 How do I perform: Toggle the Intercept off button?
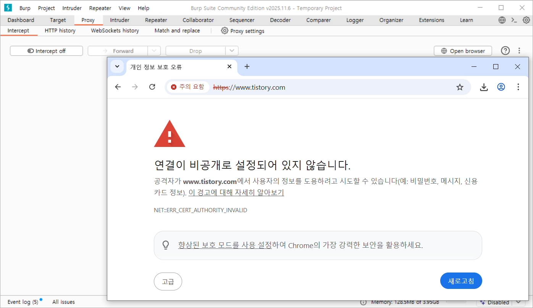click(x=47, y=51)
